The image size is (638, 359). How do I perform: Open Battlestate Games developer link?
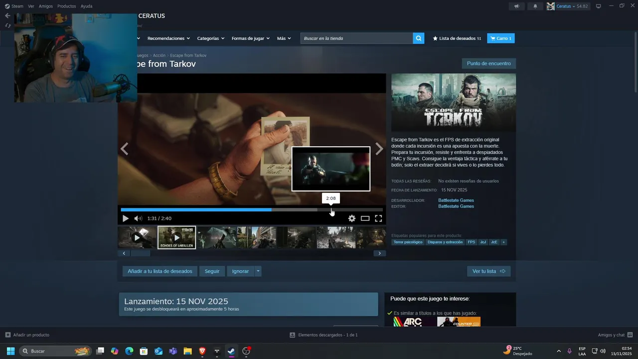tap(456, 200)
